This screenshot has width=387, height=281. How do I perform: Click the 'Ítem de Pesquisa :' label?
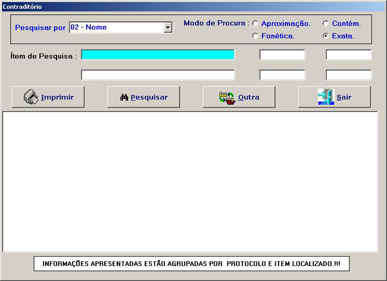coord(43,56)
